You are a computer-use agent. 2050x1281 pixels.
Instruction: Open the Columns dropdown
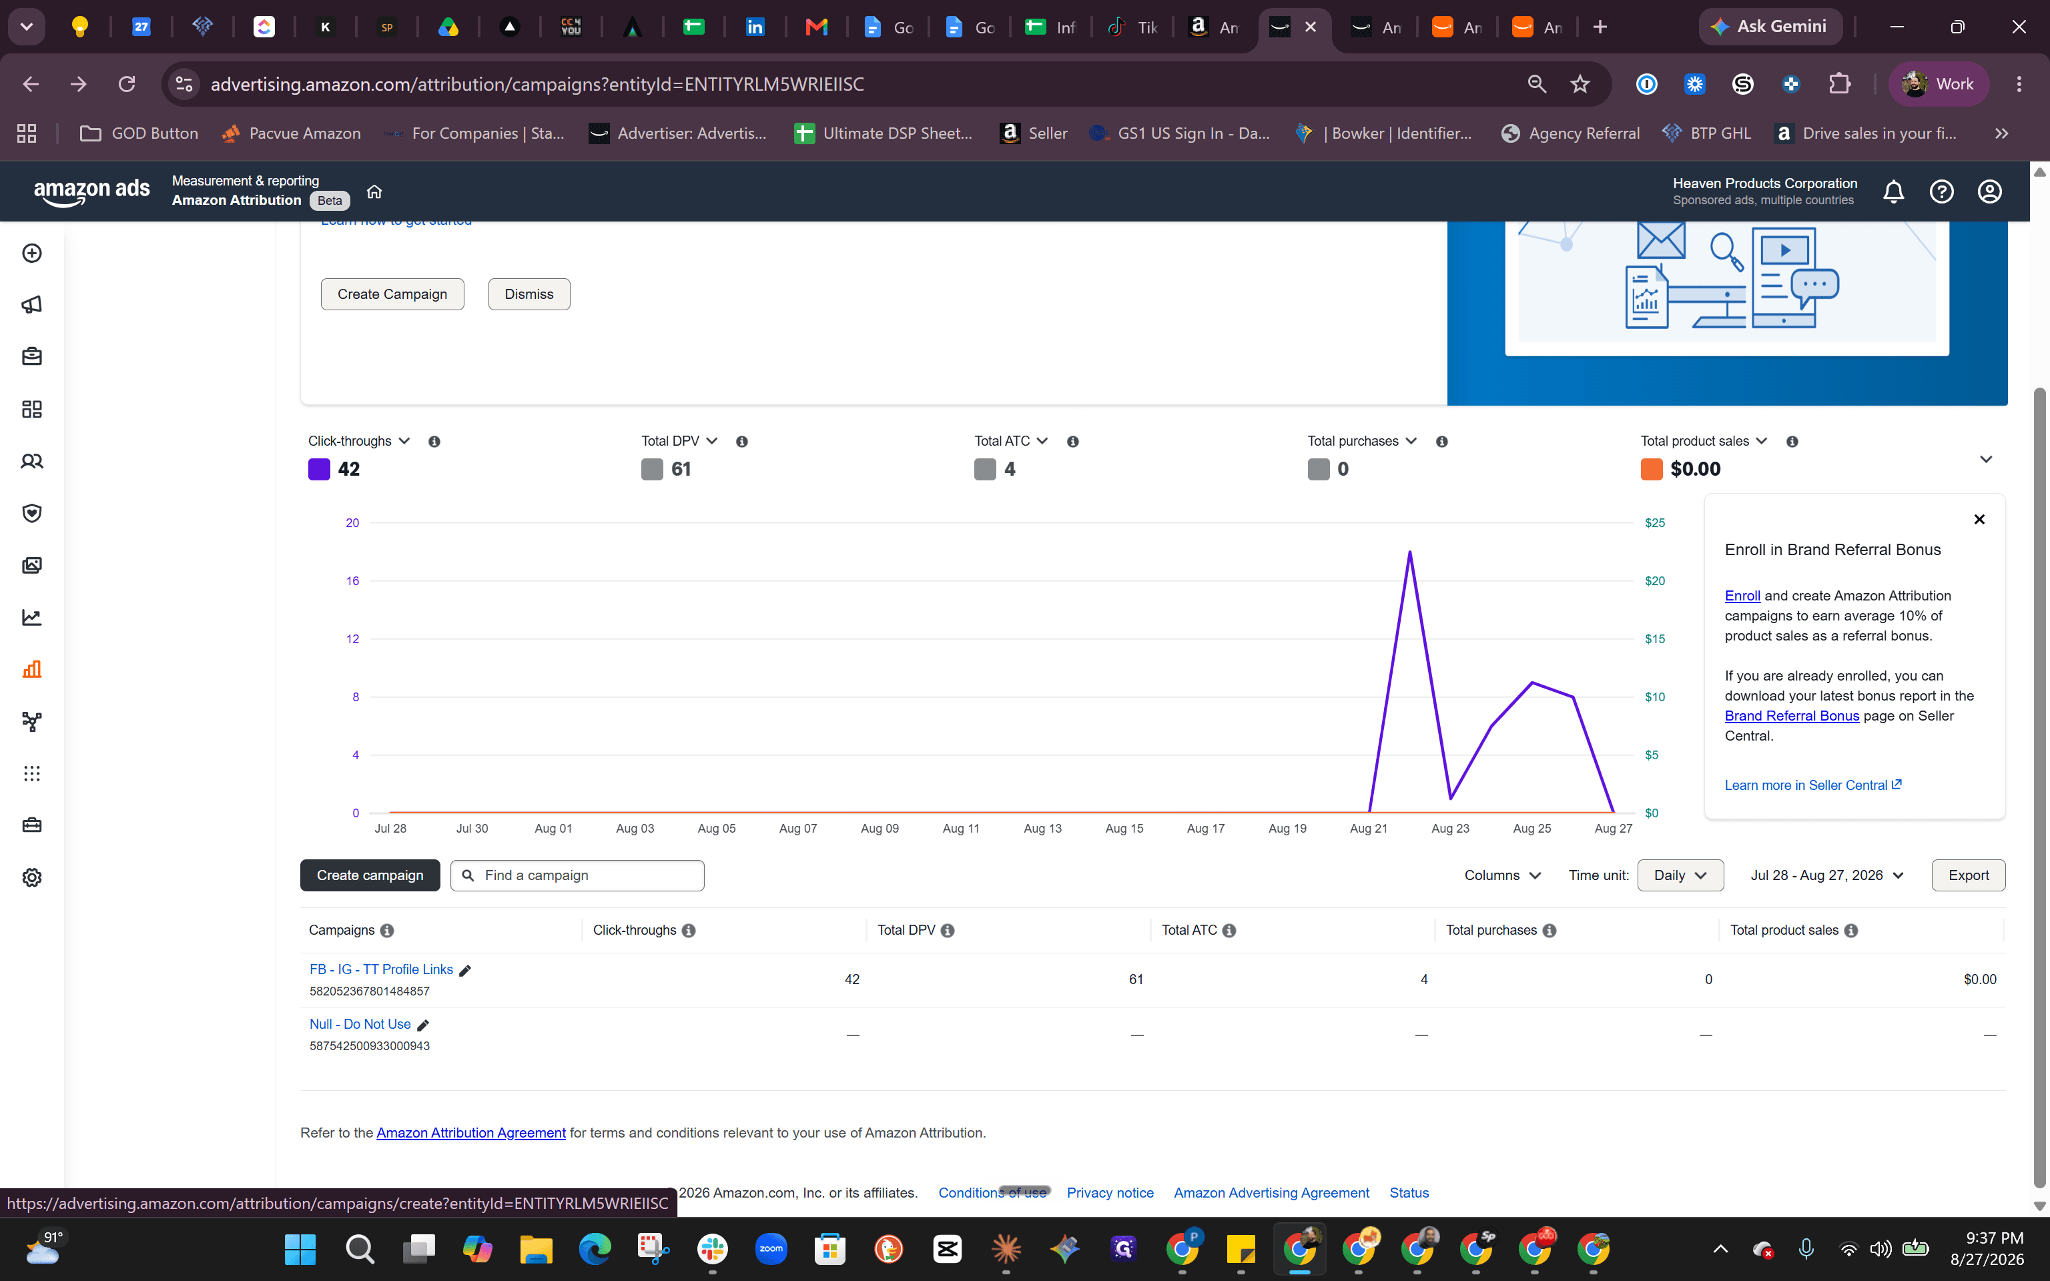point(1502,875)
